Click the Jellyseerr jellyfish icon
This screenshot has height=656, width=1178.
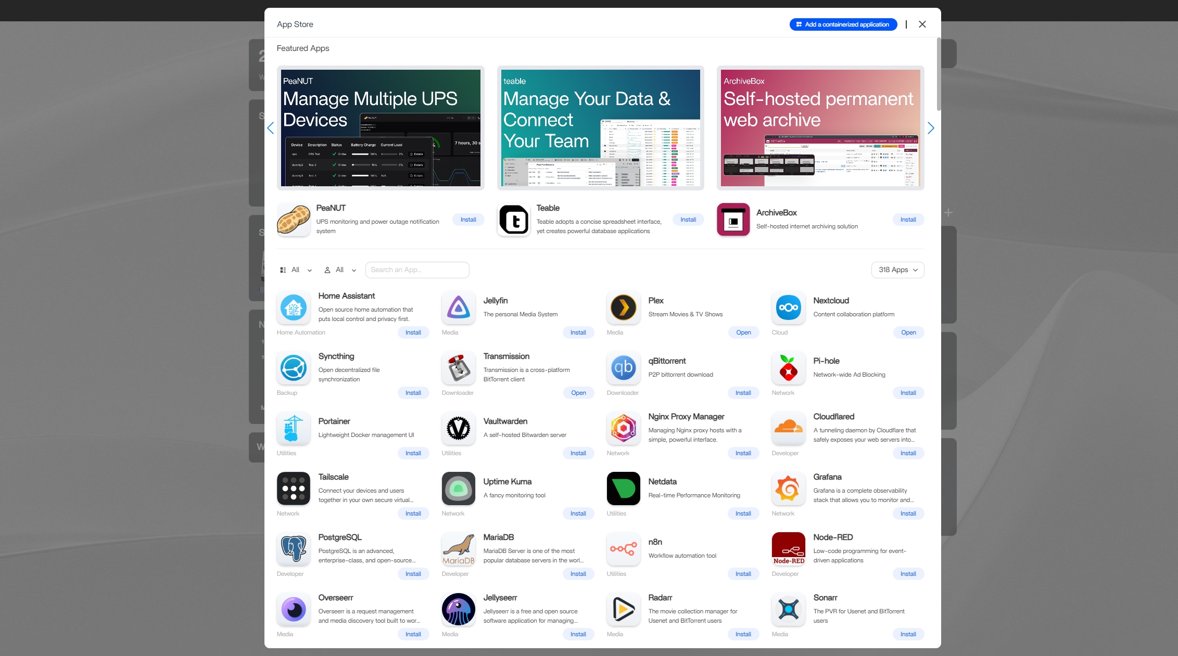tap(459, 609)
